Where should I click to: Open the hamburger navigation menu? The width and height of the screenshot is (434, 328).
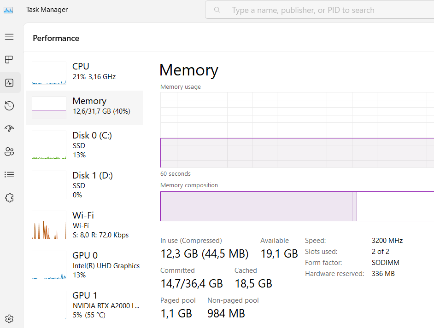9,37
